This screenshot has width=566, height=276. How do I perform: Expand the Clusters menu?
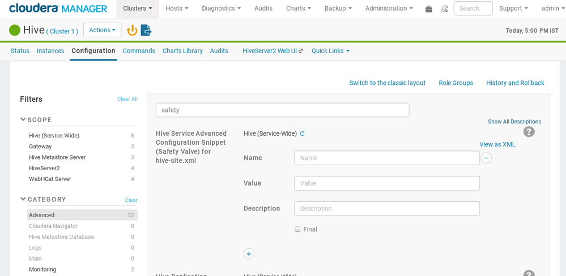click(x=137, y=8)
